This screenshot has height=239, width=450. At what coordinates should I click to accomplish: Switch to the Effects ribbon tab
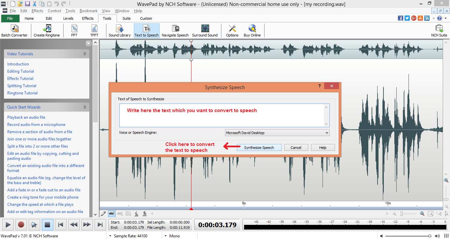coord(87,18)
